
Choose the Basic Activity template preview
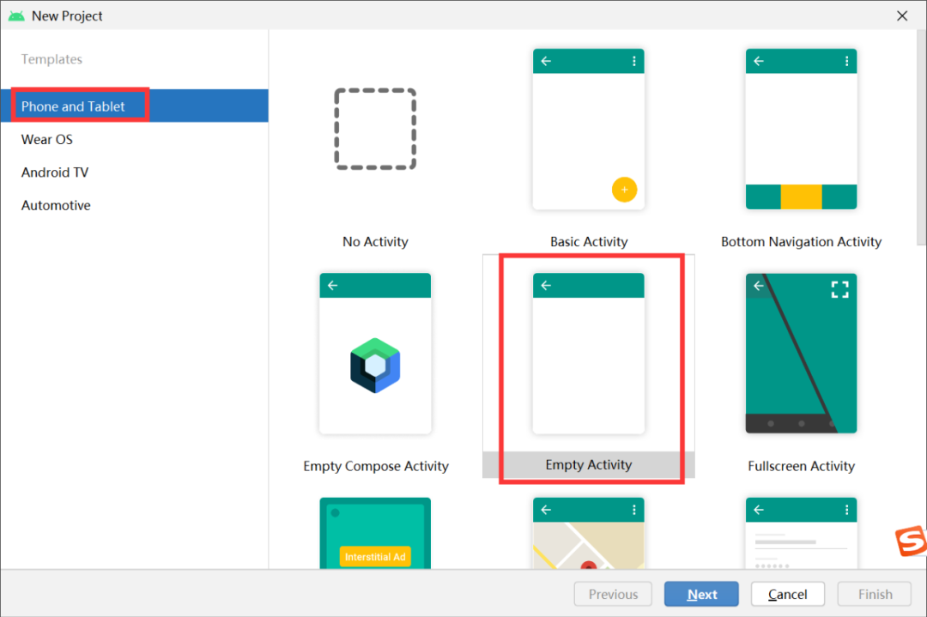[588, 129]
